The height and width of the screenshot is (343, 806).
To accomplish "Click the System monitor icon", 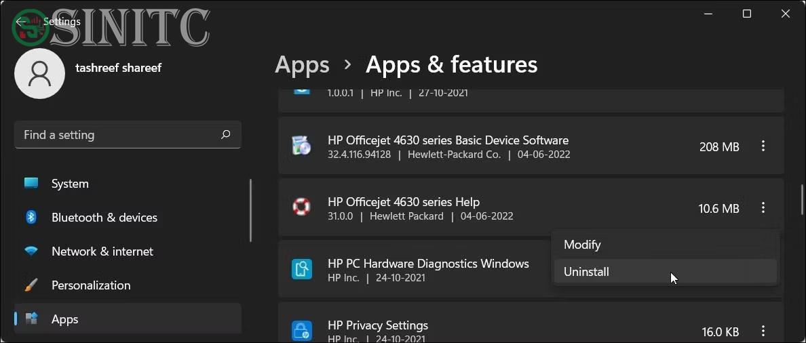I will [x=31, y=183].
